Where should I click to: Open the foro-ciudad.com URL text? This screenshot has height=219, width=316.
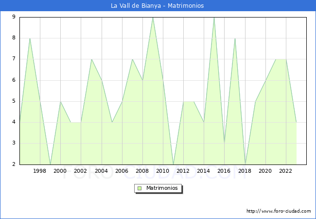coord(279,211)
